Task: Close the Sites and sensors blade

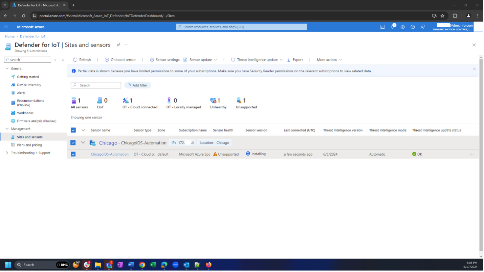Action: tap(474, 45)
